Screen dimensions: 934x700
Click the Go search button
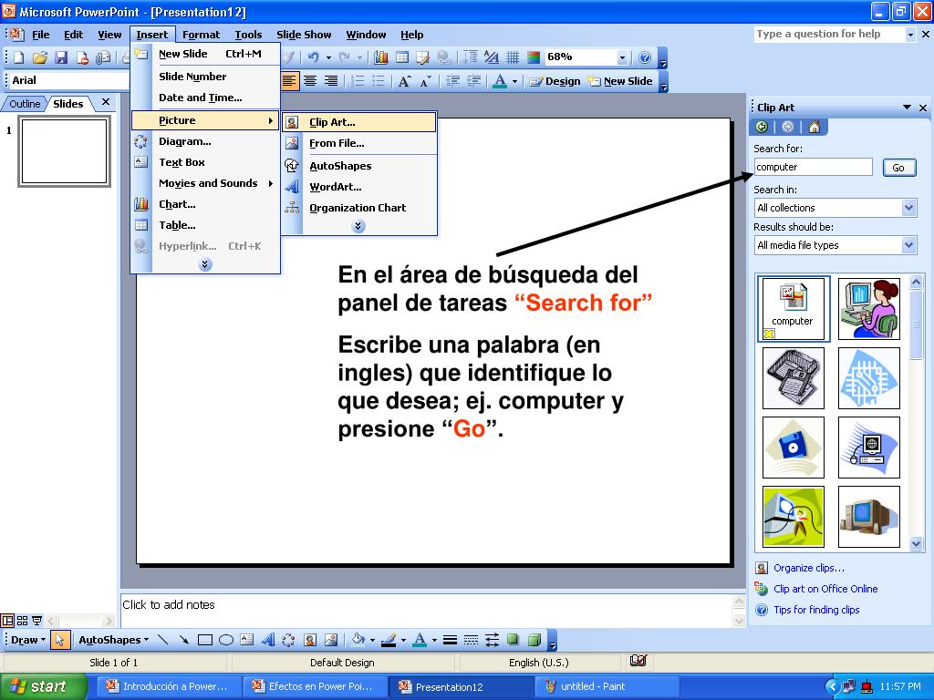(898, 168)
